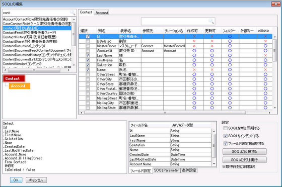Select the red Contact node in tree
The image size is (282, 187).
coord(14,78)
